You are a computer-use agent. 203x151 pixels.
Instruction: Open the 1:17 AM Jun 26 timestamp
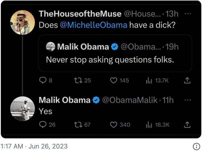(x=34, y=146)
